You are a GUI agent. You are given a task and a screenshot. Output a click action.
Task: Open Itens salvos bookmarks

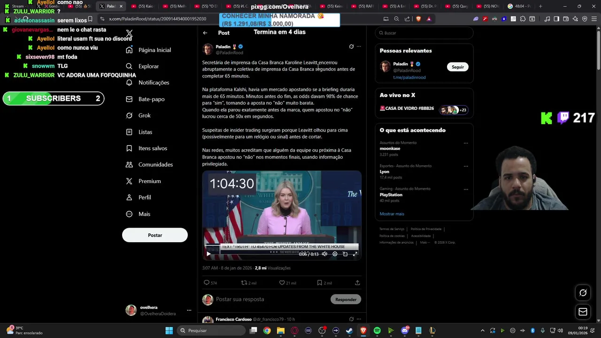coord(146,148)
